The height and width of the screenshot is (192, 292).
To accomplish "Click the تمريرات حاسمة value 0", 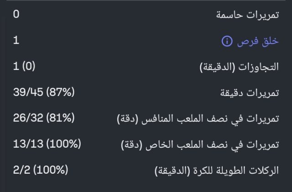I will (16, 15).
